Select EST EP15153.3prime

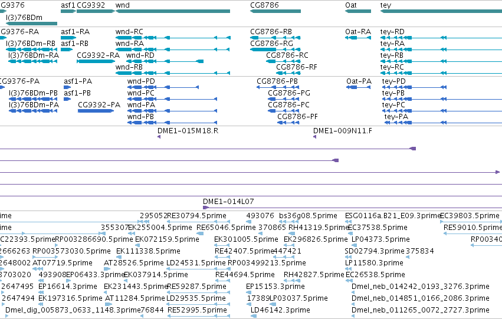(x=275, y=287)
